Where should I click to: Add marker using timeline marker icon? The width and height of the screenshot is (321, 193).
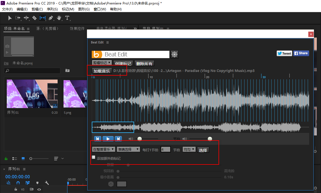point(37,183)
